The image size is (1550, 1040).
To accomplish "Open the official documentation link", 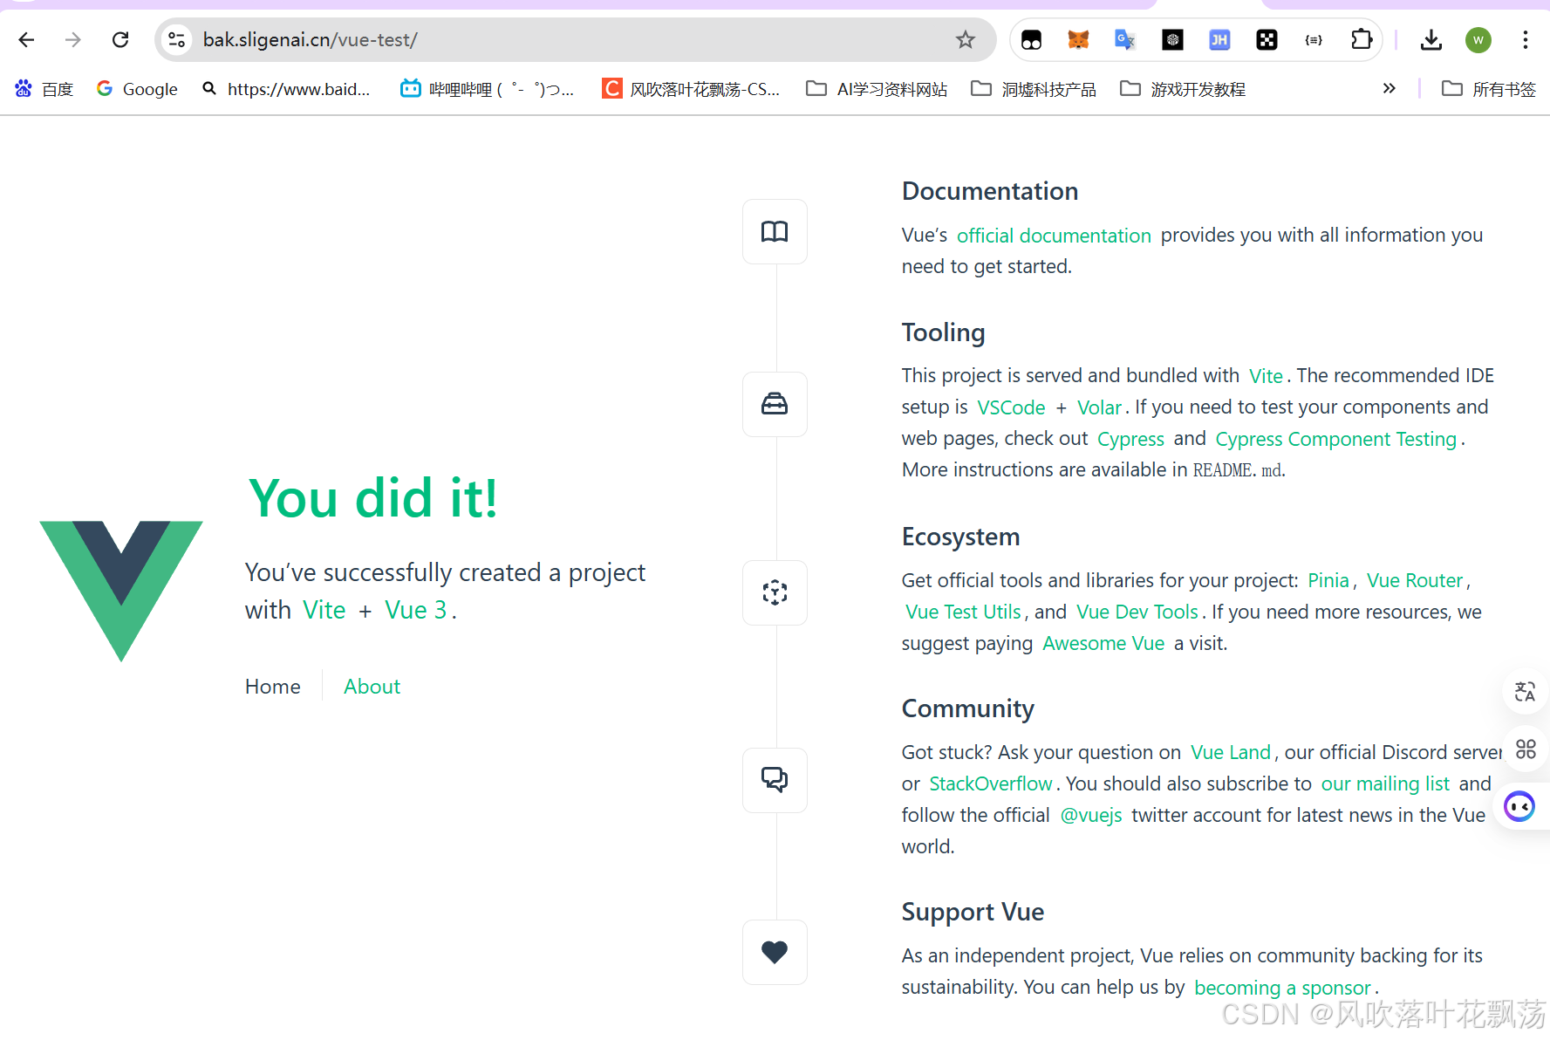I will [1054, 236].
